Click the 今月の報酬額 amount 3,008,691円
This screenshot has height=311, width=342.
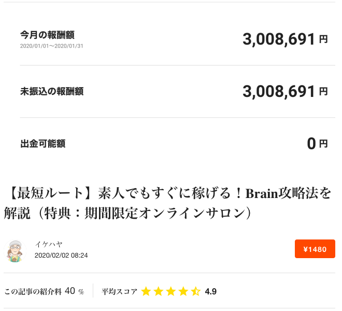coord(286,39)
